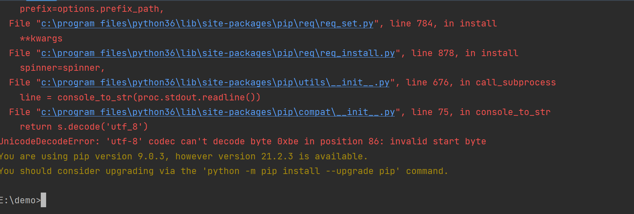This screenshot has width=634, height=214.
Task: Follow the pip\compat\__init__.py link
Action: (x=218, y=112)
